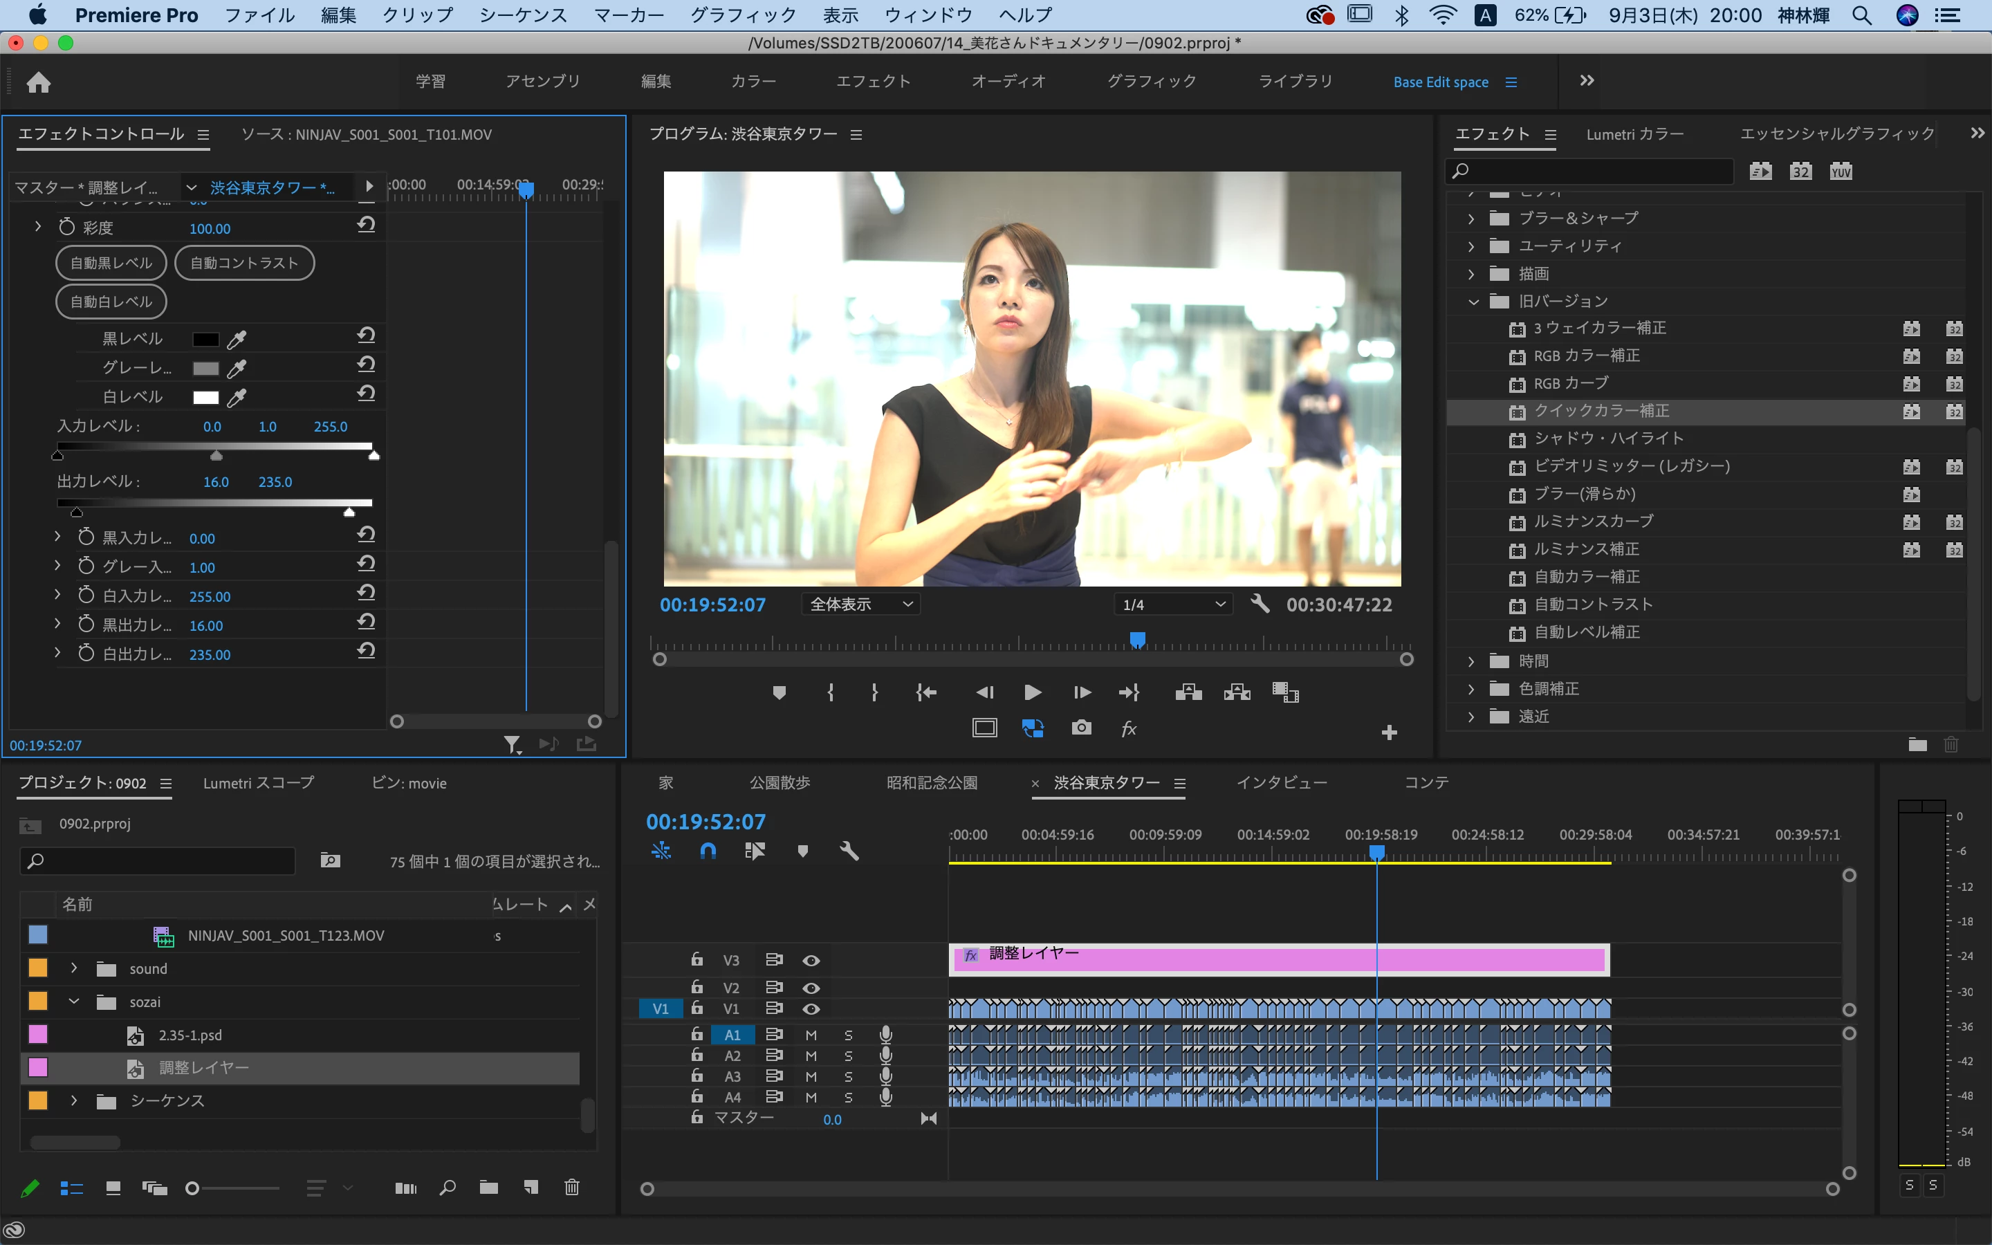Screen dimensions: 1992x1245
Task: Switch to the Lumetri スコープ tab
Action: (x=259, y=783)
